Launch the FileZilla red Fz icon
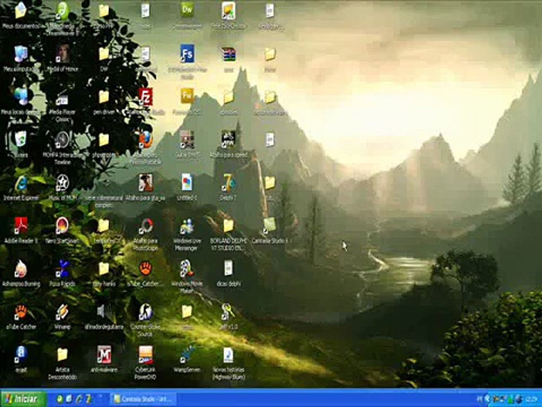Screen dimensions: 542x407 [146, 96]
